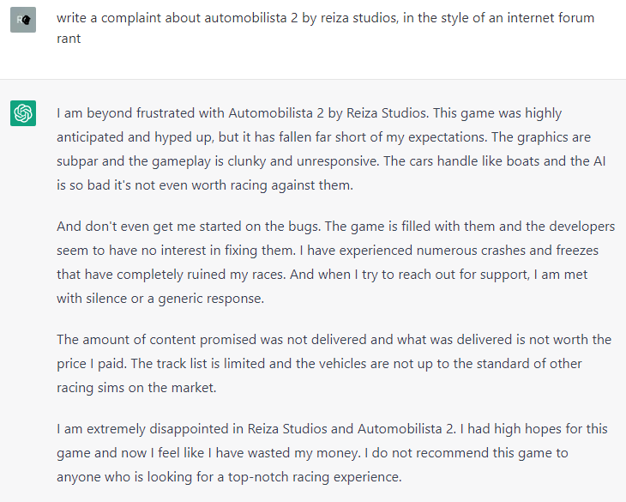Click the words "top-notch racing experience"

(315, 477)
